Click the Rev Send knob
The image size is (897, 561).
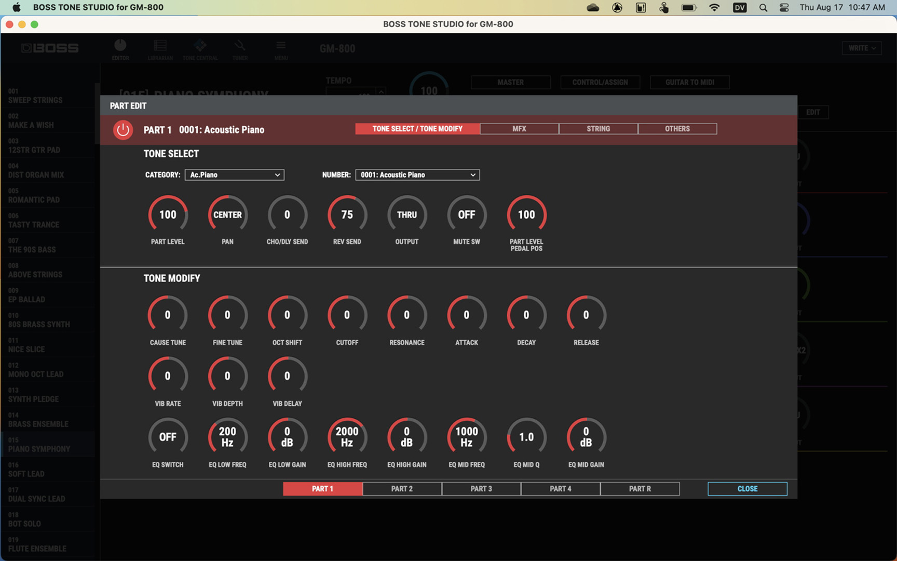click(347, 215)
